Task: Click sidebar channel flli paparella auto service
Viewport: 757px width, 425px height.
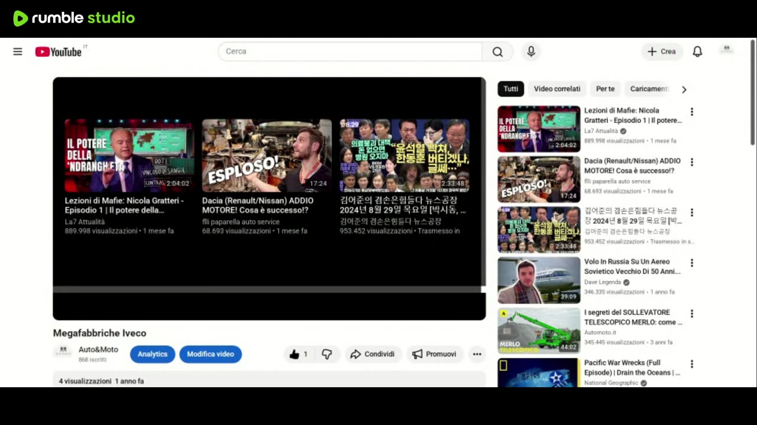Action: click(617, 181)
